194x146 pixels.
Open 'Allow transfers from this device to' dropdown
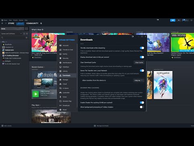coord(138,80)
